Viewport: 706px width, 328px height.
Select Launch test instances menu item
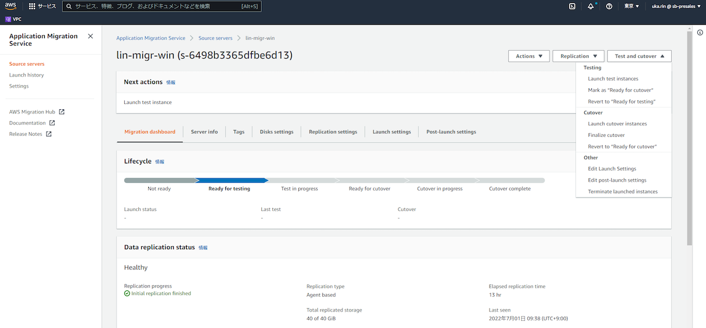pyautogui.click(x=613, y=79)
